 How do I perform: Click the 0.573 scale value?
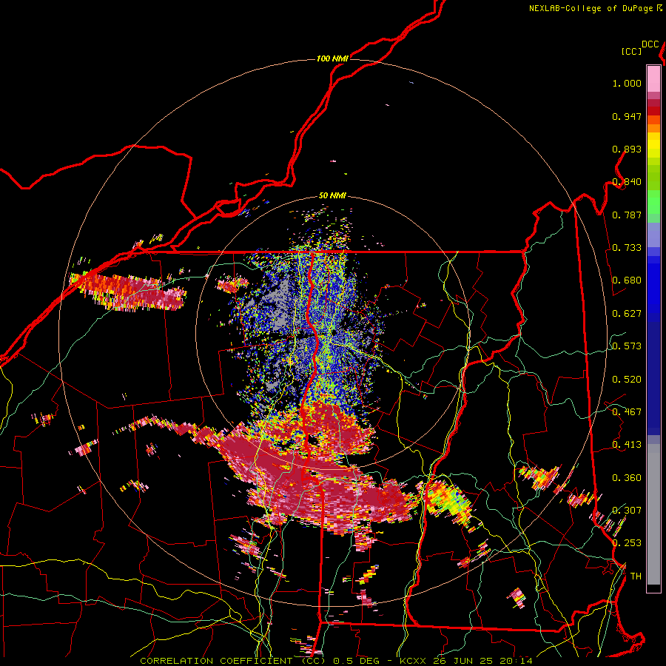pyautogui.click(x=627, y=346)
